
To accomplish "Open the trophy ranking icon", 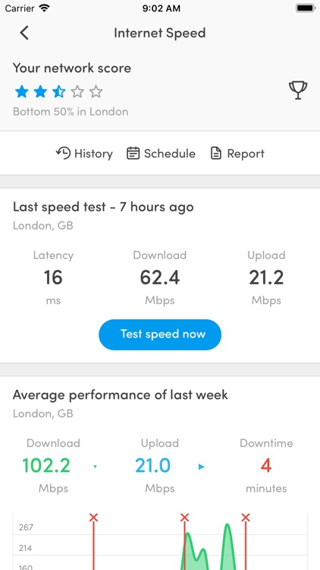I will [x=298, y=90].
